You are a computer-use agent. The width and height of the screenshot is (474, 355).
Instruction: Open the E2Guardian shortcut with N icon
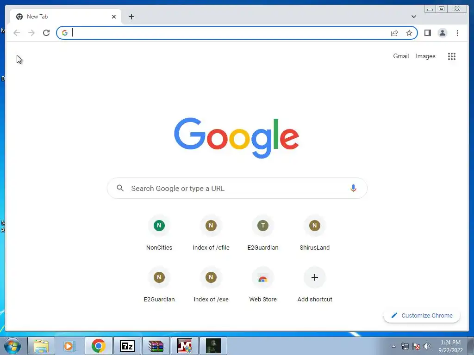coord(159,285)
